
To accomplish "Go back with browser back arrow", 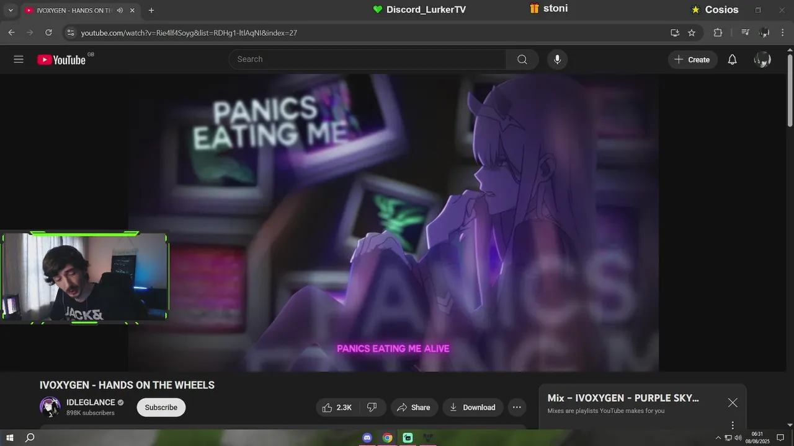I will pyautogui.click(x=11, y=32).
